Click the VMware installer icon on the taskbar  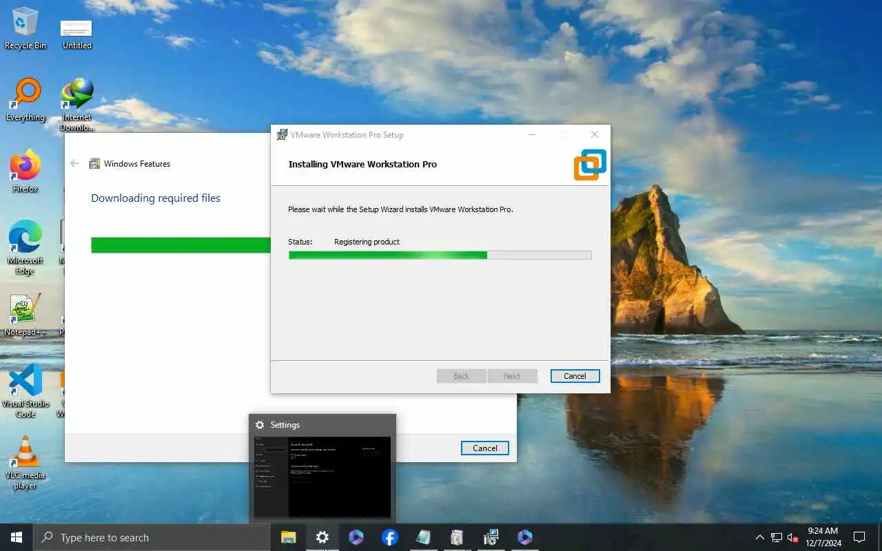coord(491,537)
